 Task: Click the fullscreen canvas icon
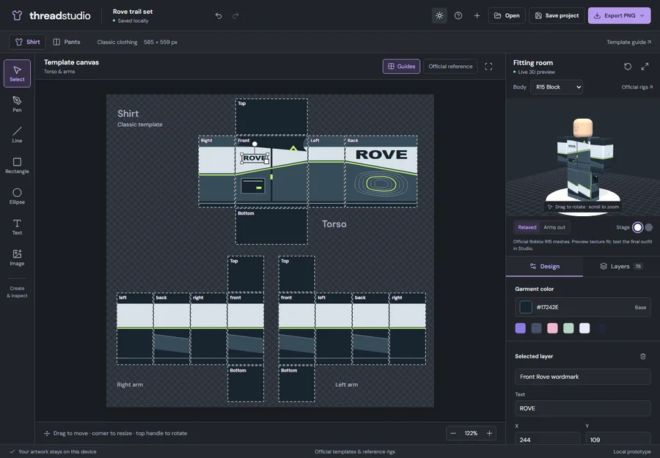[488, 67]
